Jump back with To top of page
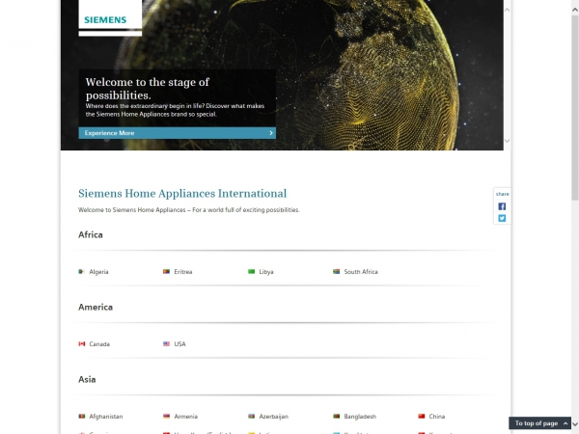 pyautogui.click(x=539, y=423)
